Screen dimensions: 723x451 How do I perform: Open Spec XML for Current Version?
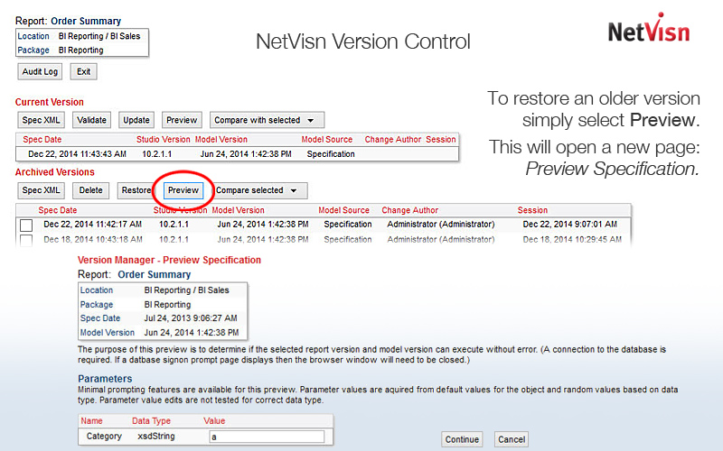pos(41,120)
